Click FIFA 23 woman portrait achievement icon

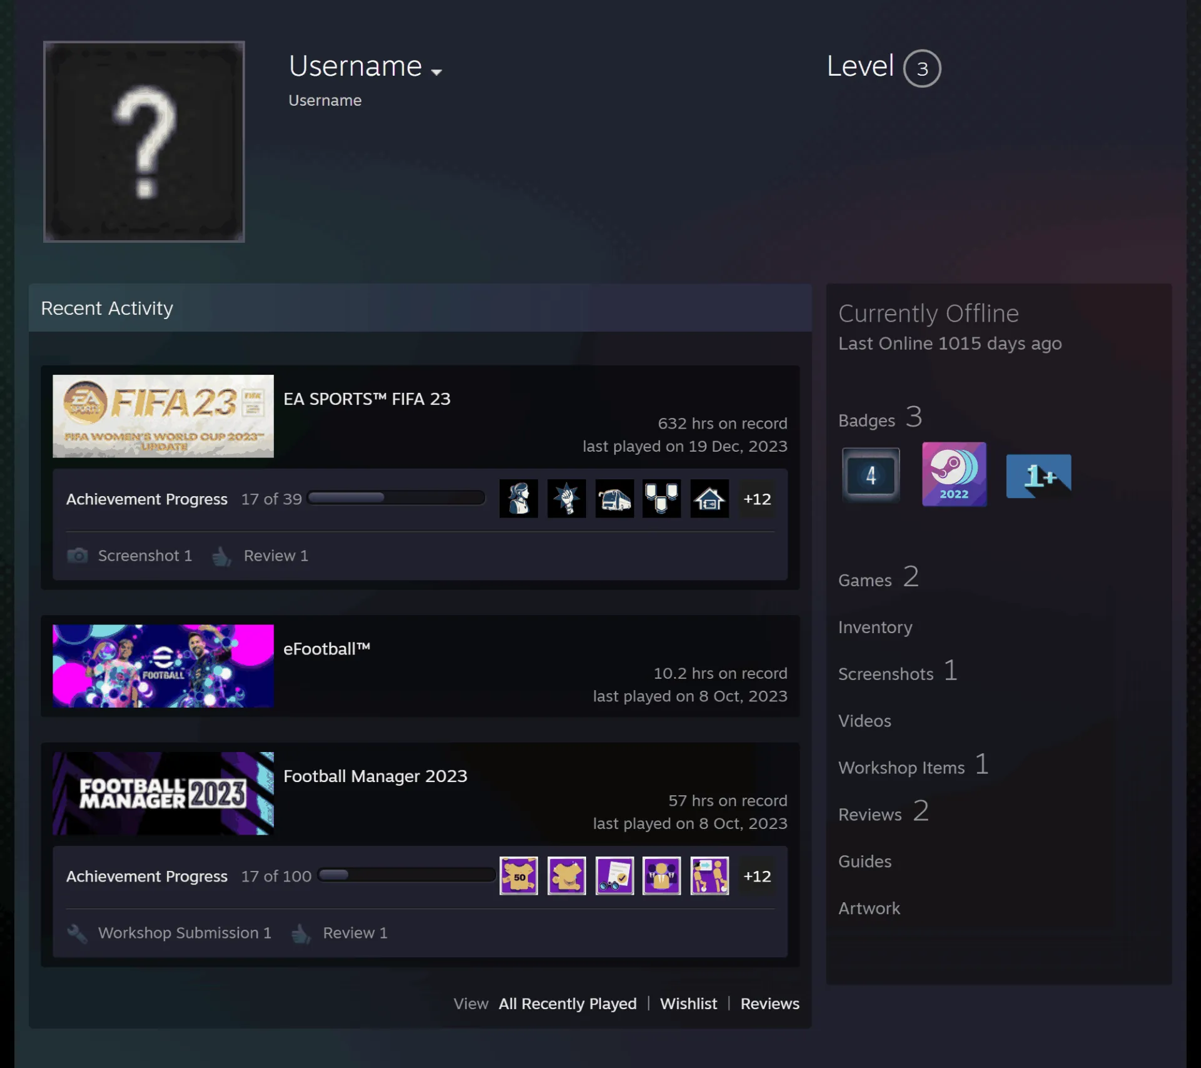pyautogui.click(x=519, y=499)
